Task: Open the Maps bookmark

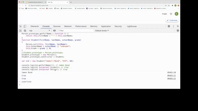Action: point(57,8)
